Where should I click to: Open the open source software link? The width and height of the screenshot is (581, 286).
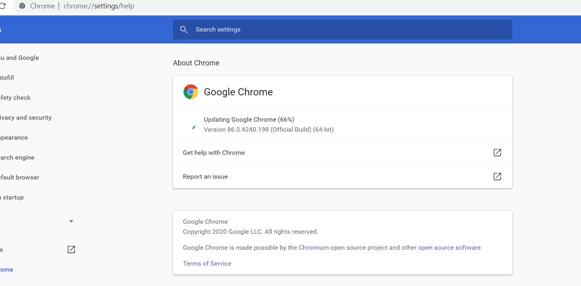click(449, 248)
